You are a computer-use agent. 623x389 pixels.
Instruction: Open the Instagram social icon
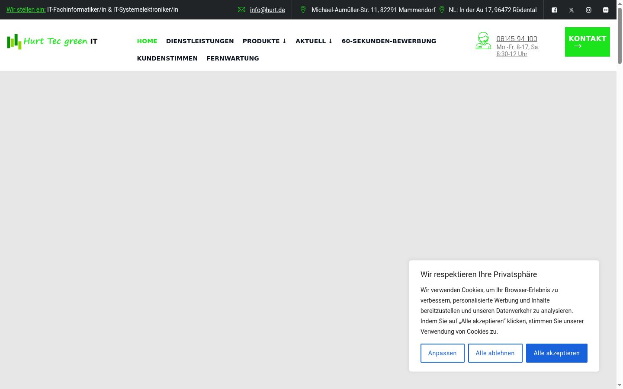click(x=588, y=10)
